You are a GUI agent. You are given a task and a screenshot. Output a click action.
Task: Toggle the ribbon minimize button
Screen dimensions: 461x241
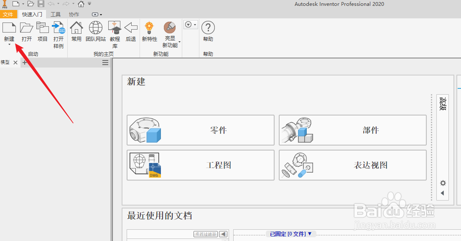[x=95, y=14]
